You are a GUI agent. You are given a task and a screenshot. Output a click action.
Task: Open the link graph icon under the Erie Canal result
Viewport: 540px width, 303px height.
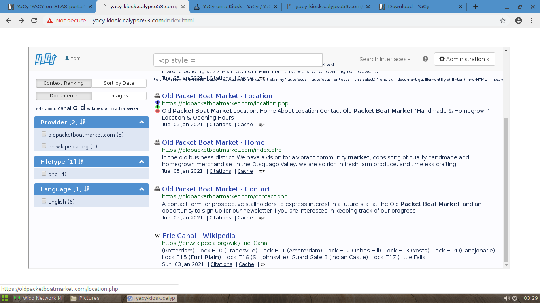pyautogui.click(x=264, y=264)
